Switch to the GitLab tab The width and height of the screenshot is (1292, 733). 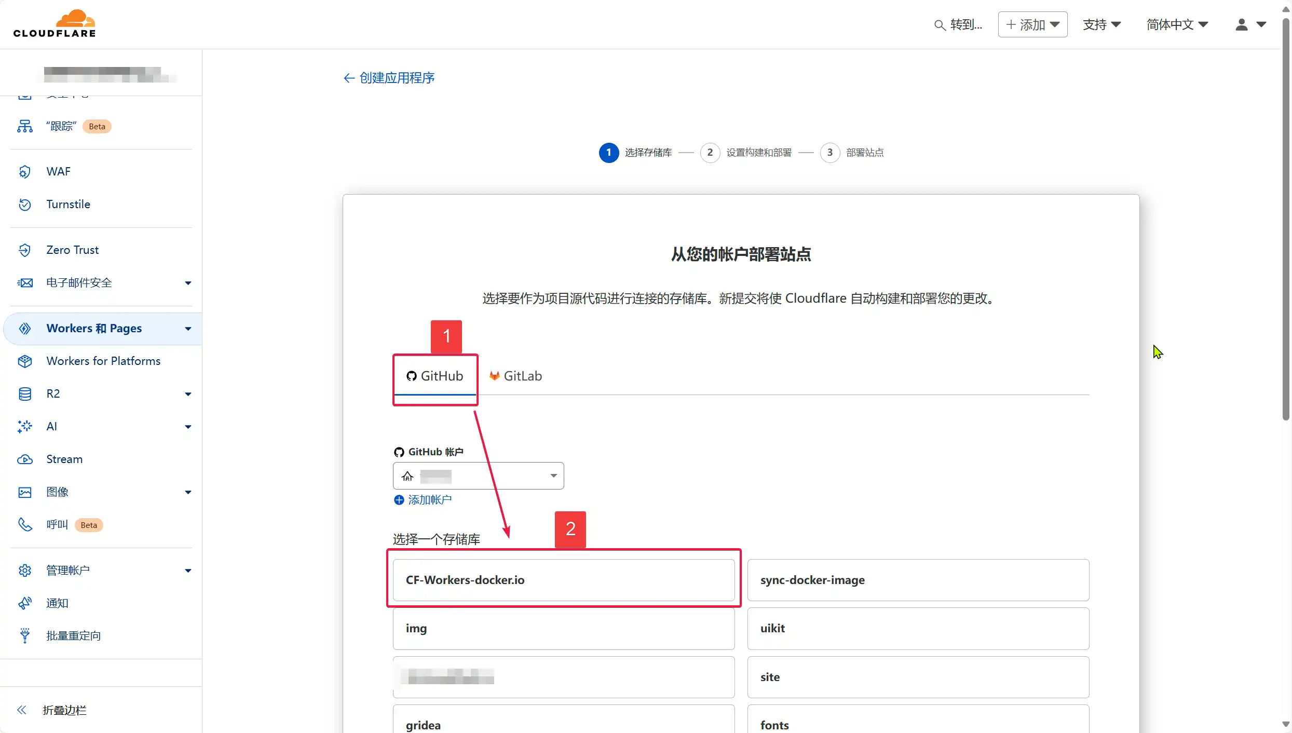(515, 376)
